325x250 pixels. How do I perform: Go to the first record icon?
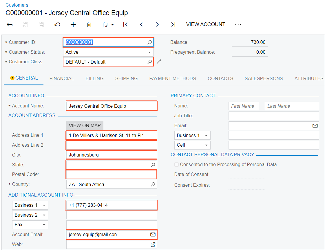tap(125, 25)
